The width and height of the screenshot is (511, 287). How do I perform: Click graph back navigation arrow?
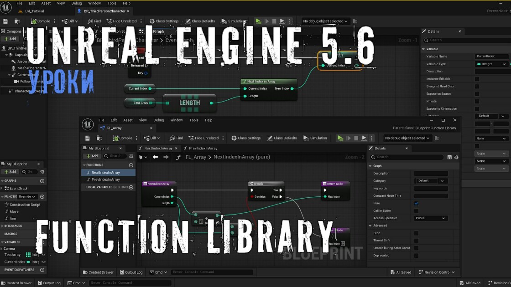(x=156, y=157)
